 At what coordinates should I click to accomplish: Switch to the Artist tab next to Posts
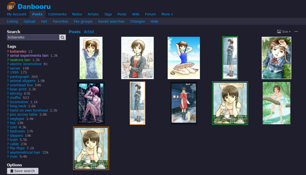point(89,32)
